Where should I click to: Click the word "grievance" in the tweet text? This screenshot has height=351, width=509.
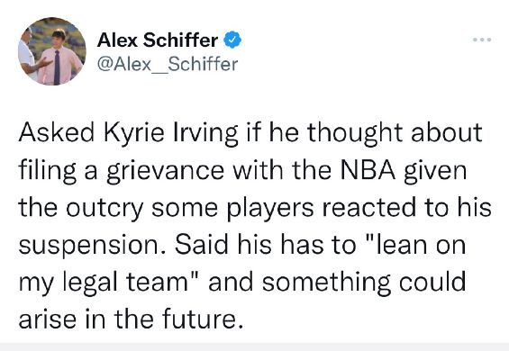pos(165,171)
